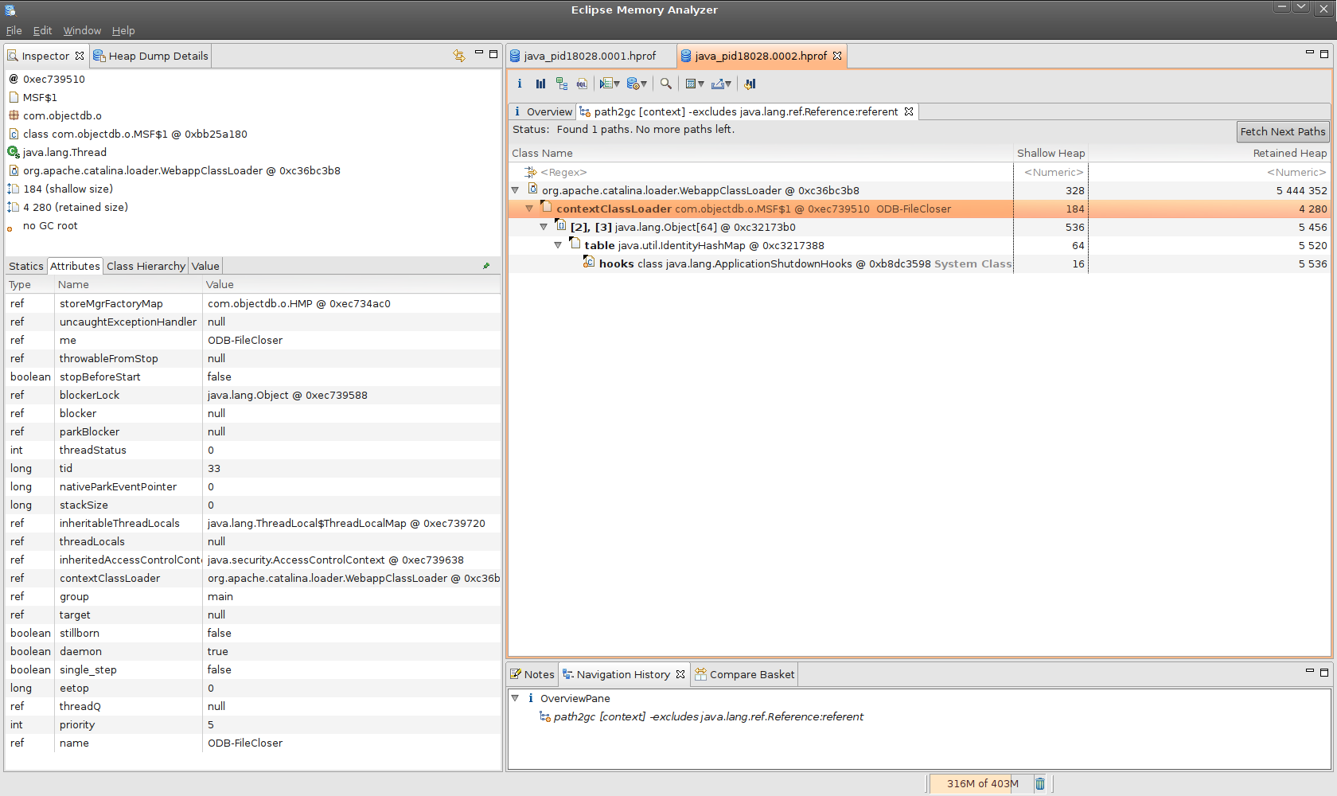Open the OQL query editor icon
The width and height of the screenshot is (1337, 796).
pyautogui.click(x=582, y=84)
